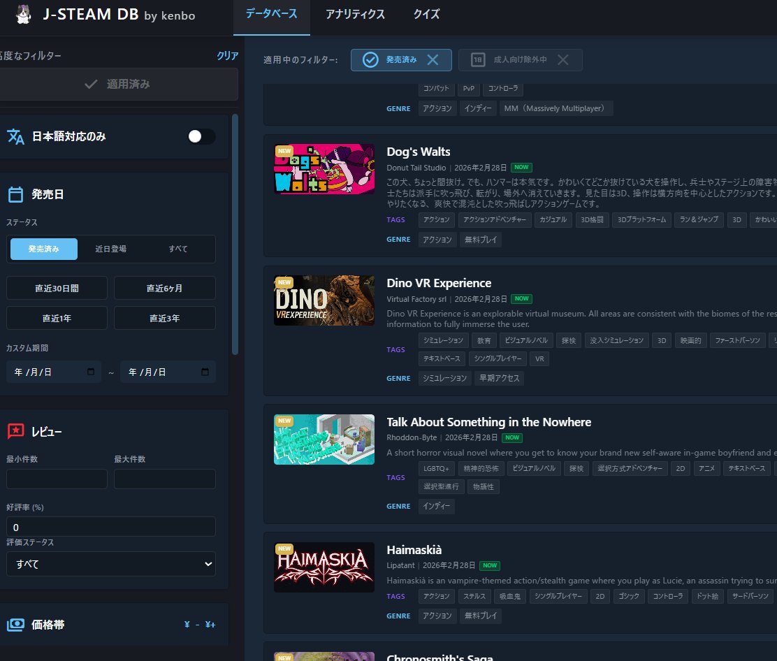This screenshot has height=661, width=777.
Task: Click the money icon beside 価格帯
Action: tap(15, 625)
